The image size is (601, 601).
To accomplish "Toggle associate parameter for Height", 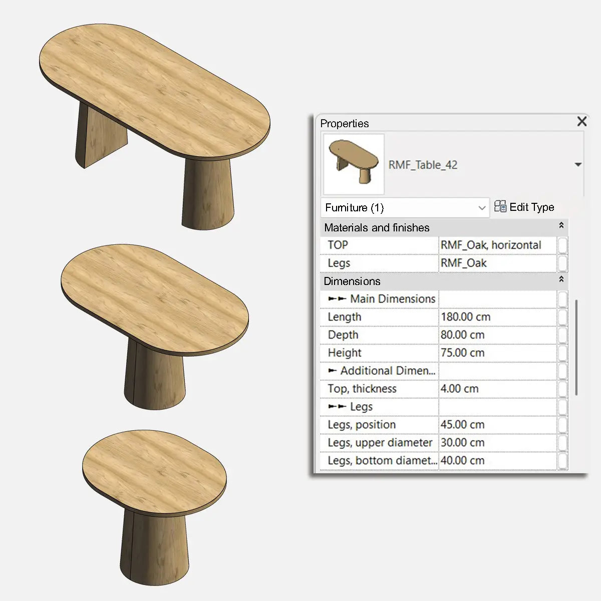I will click(x=561, y=353).
